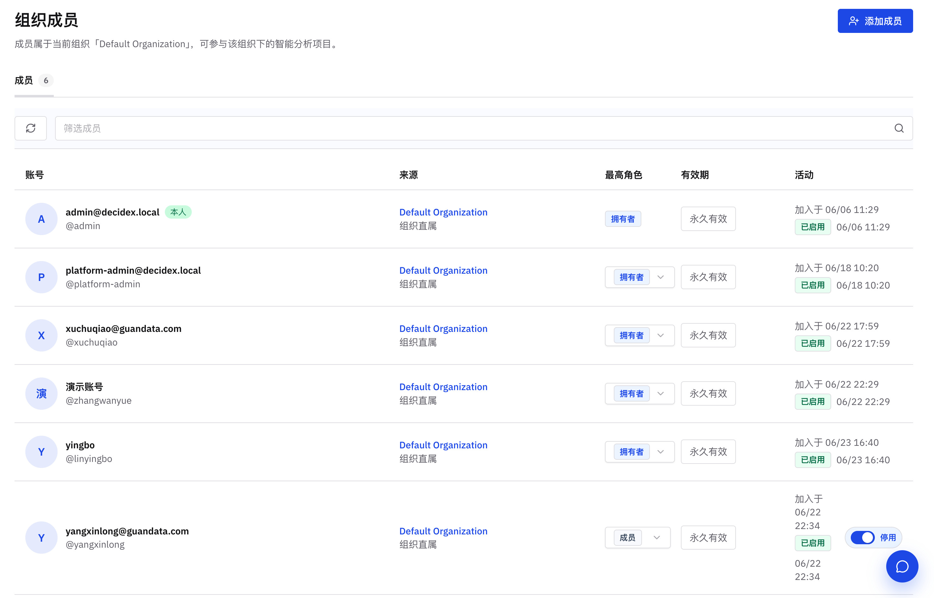
Task: Open role dropdown for xuchuqiao
Action: tap(639, 335)
